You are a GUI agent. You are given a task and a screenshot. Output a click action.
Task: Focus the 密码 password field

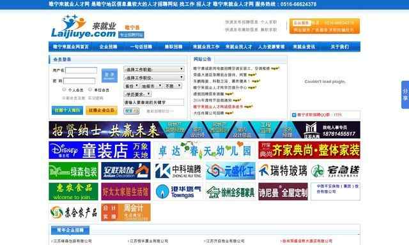click(x=79, y=81)
